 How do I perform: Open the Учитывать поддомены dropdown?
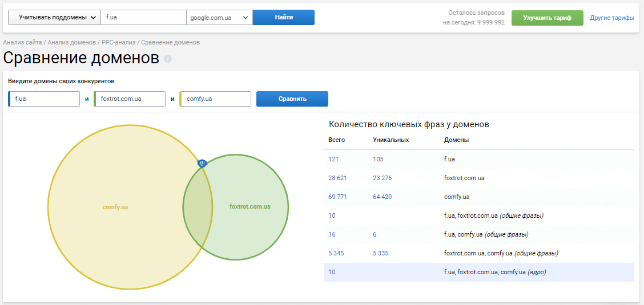[x=54, y=18]
